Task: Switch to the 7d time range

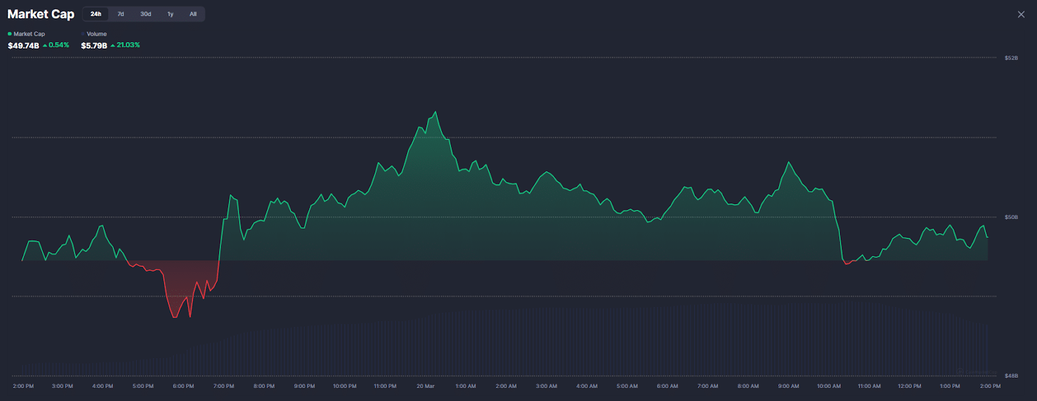Action: point(121,14)
